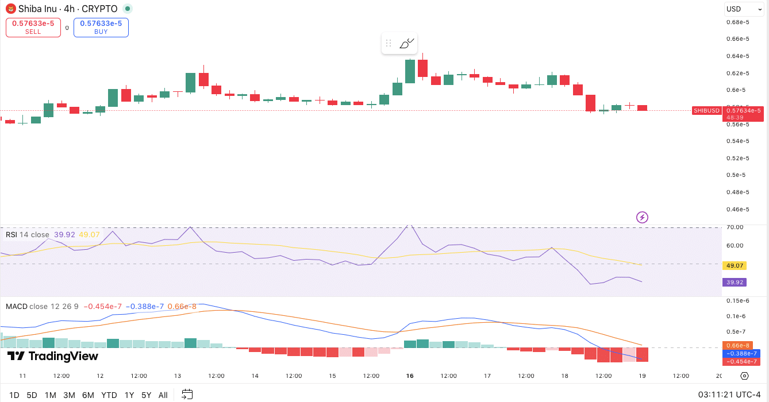Select the All range tab

163,395
